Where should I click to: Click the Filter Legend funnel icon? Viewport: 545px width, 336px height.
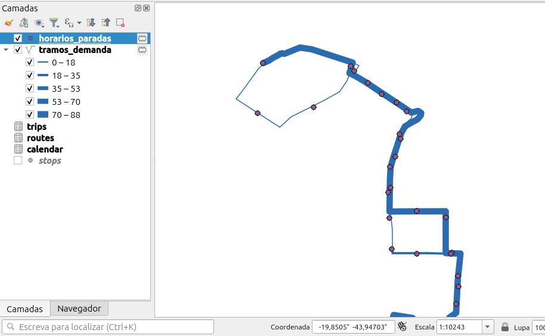click(54, 23)
